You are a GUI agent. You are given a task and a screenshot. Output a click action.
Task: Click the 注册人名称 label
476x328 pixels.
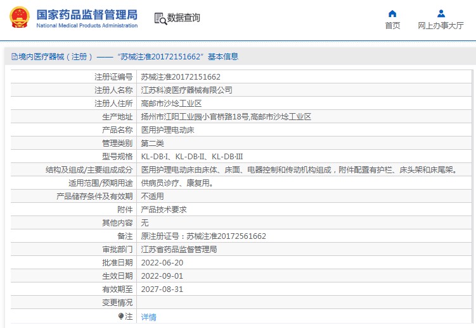(113, 90)
